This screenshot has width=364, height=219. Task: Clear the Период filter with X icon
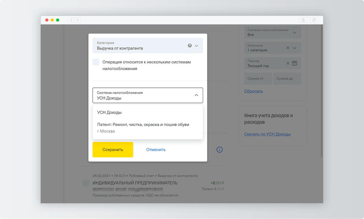(x=288, y=63)
